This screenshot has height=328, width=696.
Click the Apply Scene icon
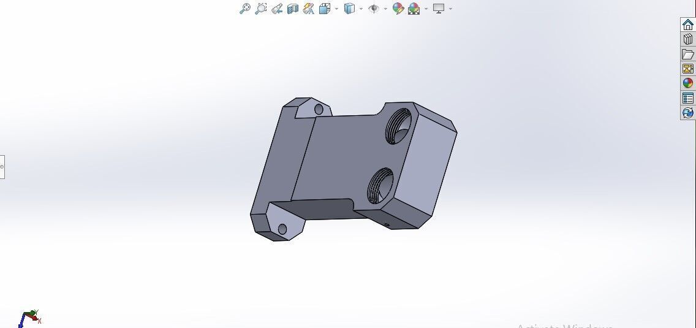coord(414,9)
